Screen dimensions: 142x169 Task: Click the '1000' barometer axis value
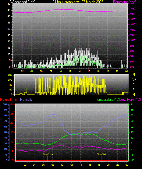point(133,40)
